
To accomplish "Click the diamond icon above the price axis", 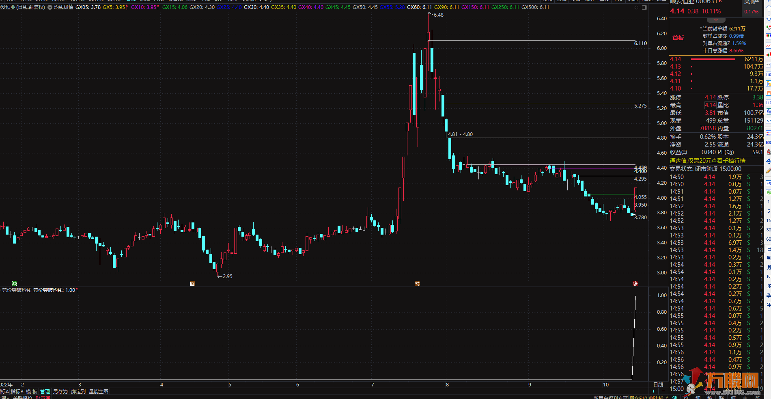I will 637,7.
